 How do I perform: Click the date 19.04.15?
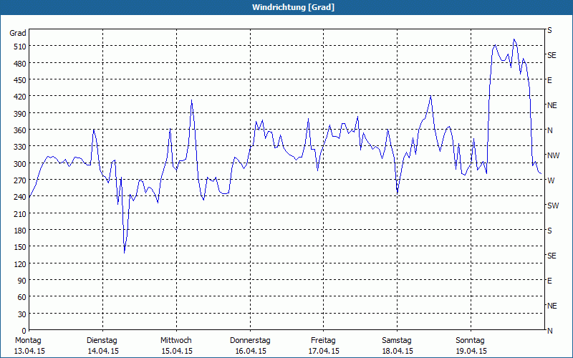click(471, 351)
